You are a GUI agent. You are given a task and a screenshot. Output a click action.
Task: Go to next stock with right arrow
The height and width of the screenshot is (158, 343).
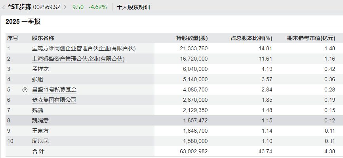(x=65, y=7)
